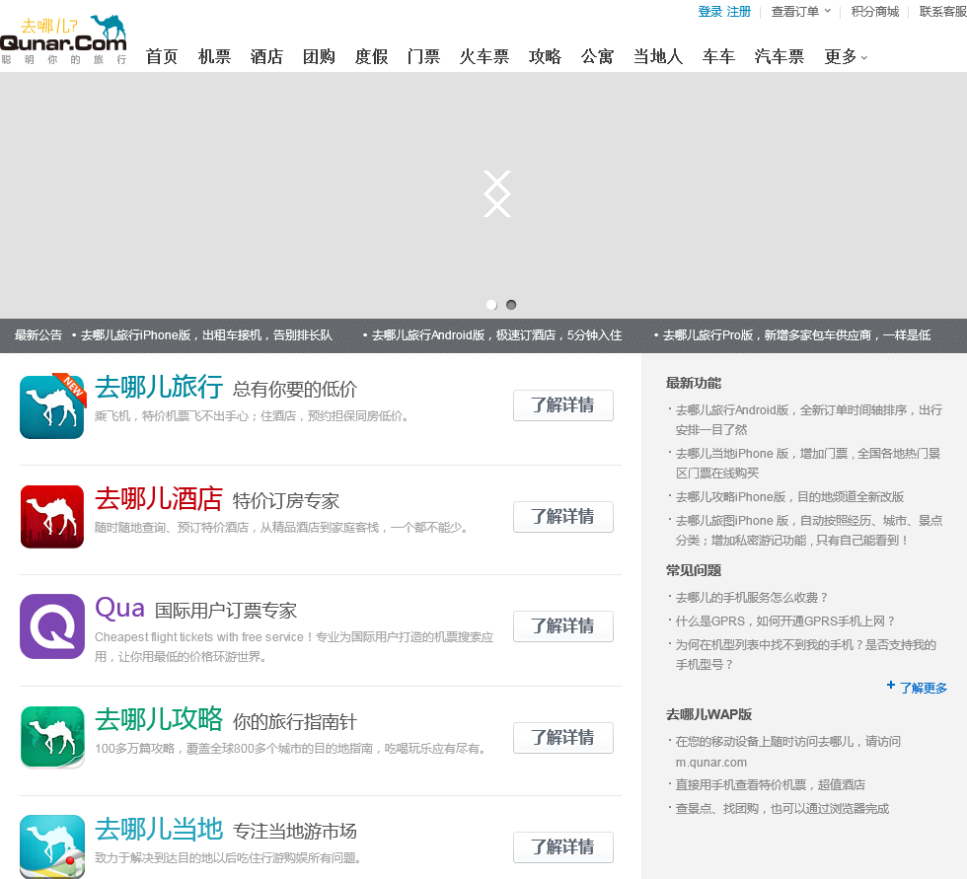Open the green 去哪儿攻略 app icon
Image resolution: width=967 pixels, height=879 pixels.
point(52,737)
